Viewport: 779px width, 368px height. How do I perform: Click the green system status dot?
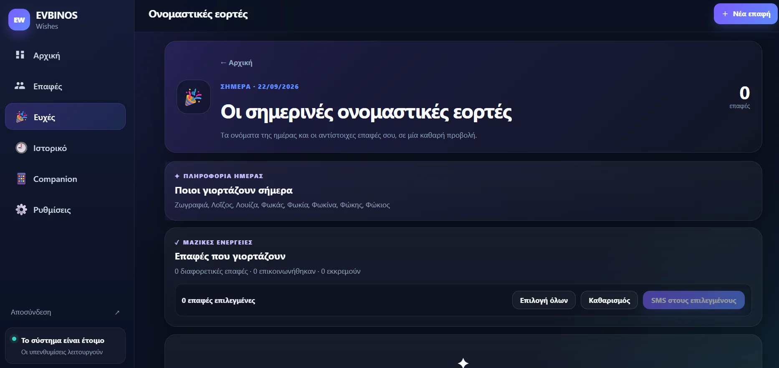(14, 339)
